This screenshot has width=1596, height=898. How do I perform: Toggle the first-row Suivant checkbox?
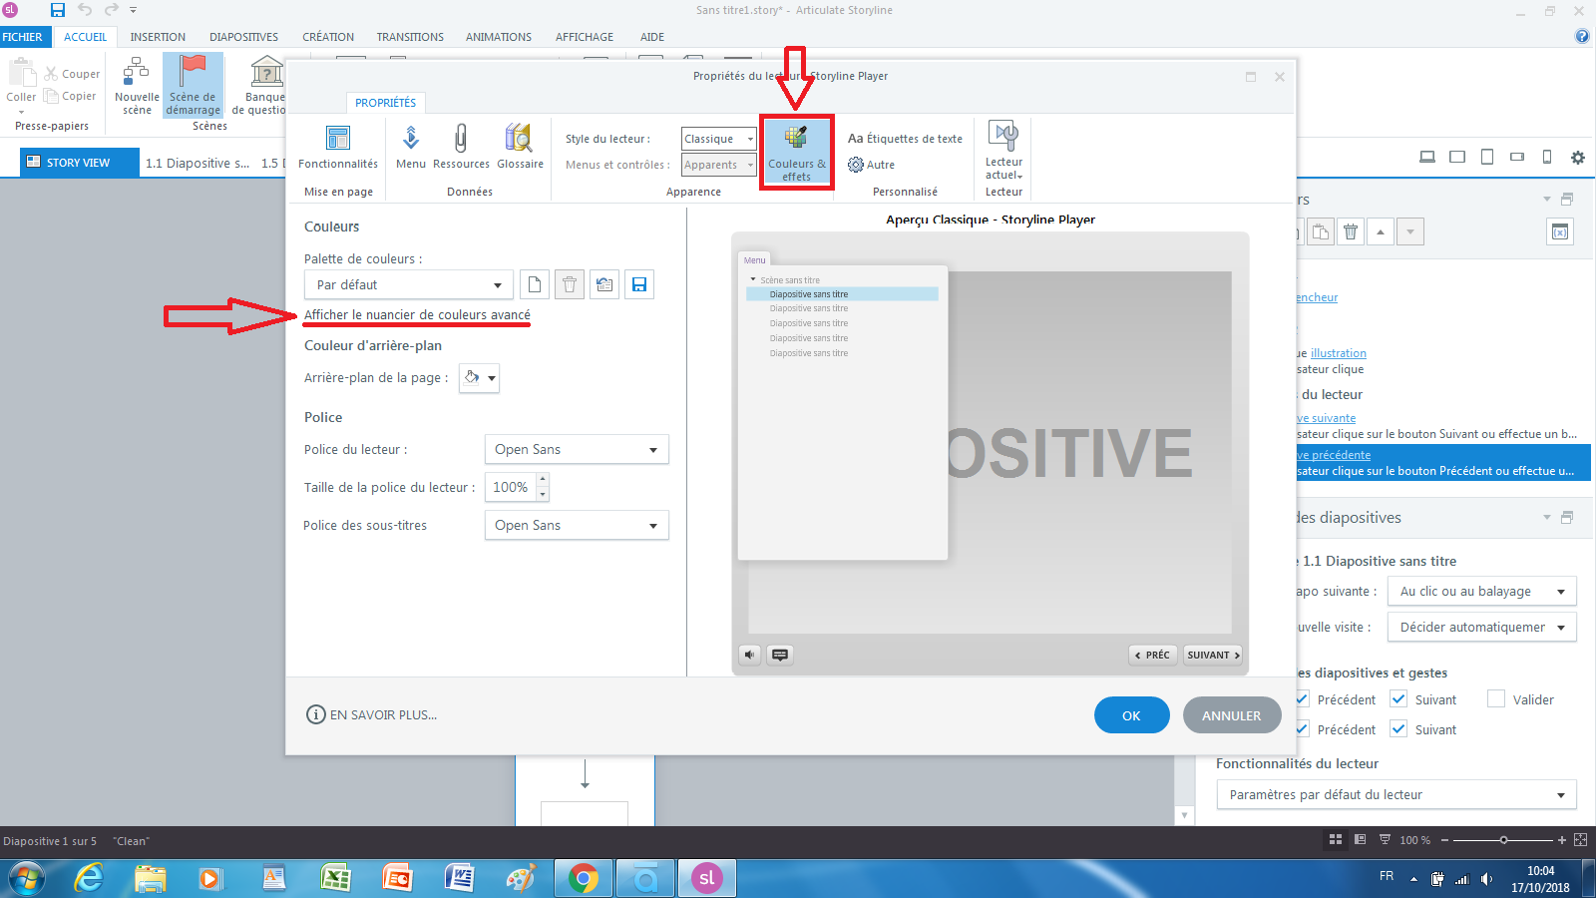1398,699
